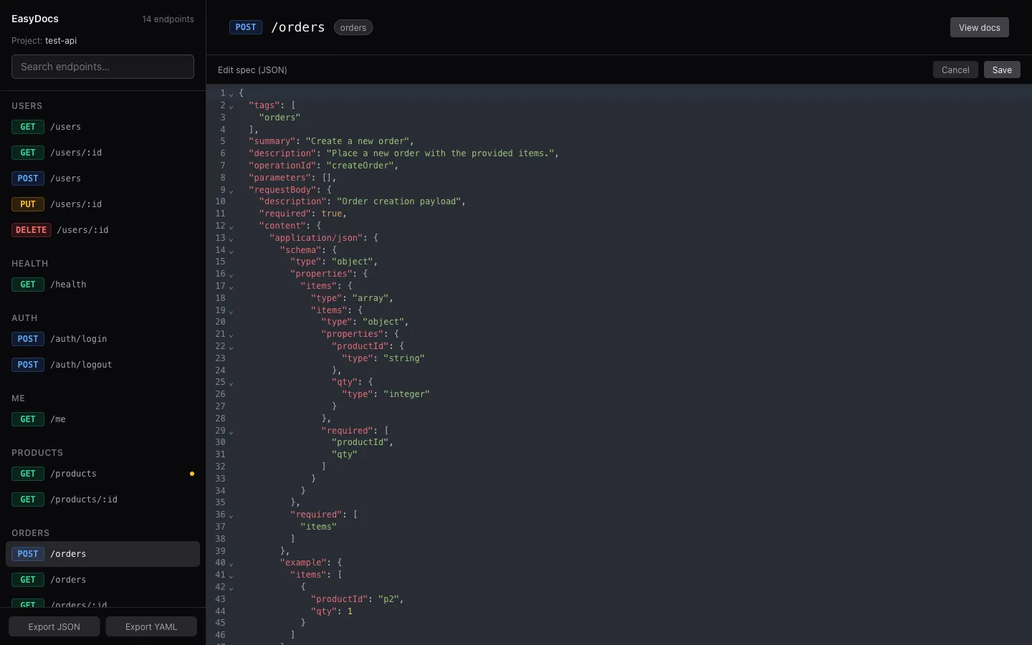Export the project as JSON
The height and width of the screenshot is (645, 1032).
pyautogui.click(x=54, y=626)
